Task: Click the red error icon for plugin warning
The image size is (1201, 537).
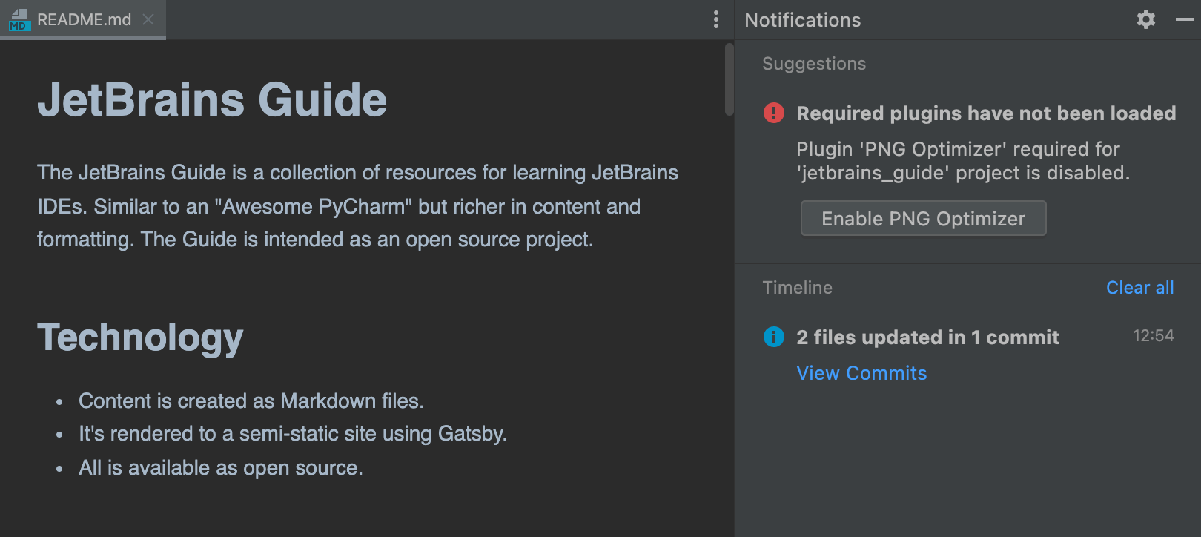Action: point(773,113)
